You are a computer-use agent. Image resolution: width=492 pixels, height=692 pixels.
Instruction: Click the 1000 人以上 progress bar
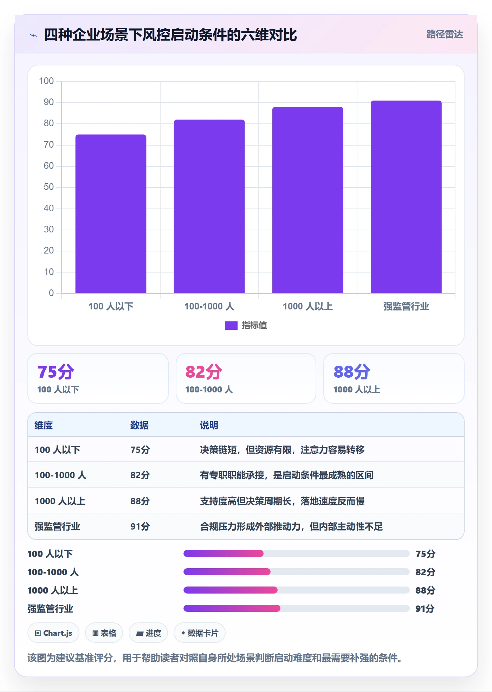[x=296, y=590]
